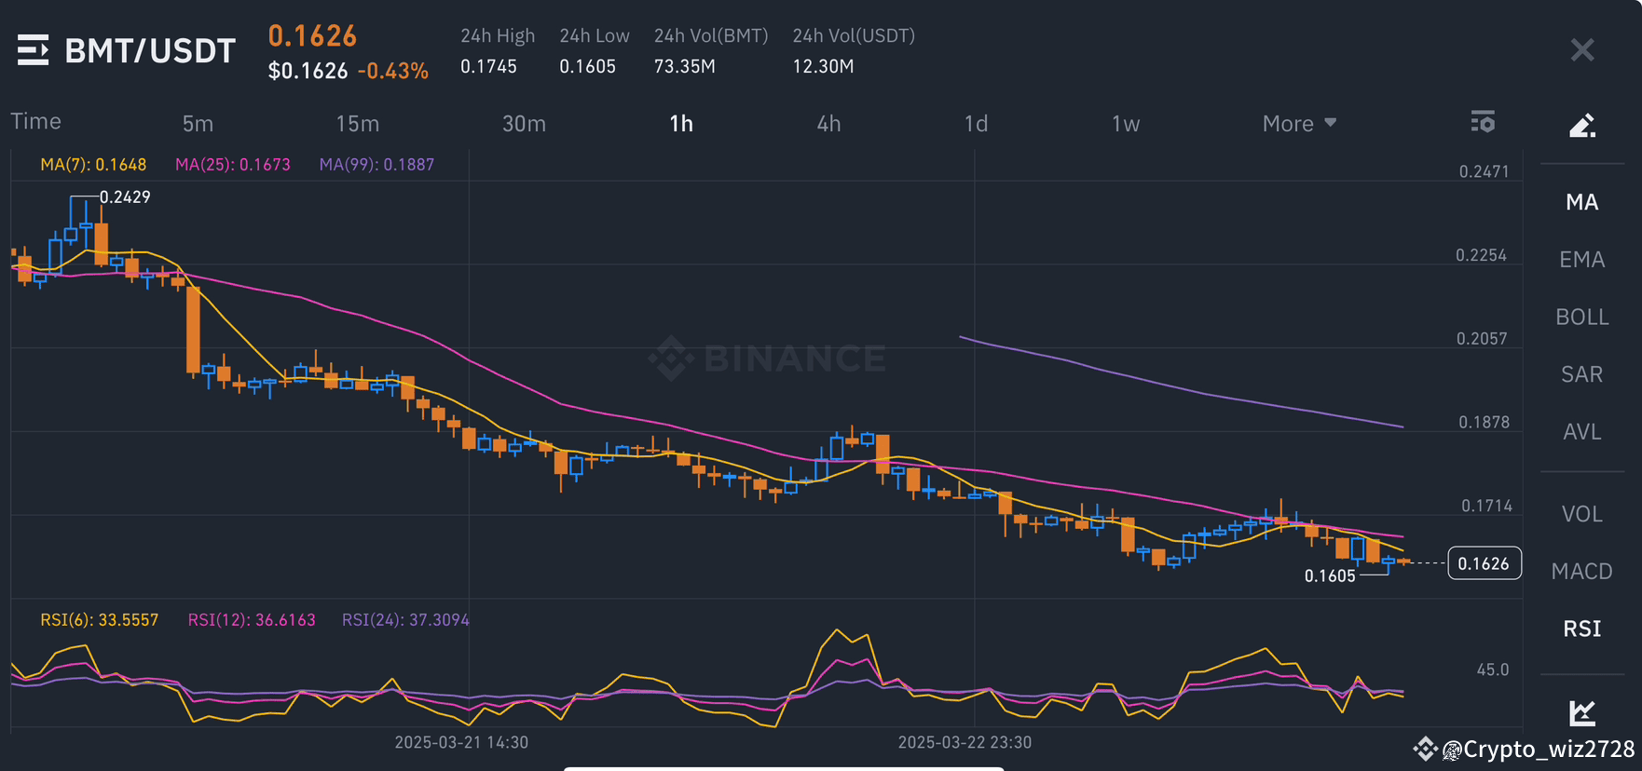Image resolution: width=1642 pixels, height=771 pixels.
Task: Select the 1h interval
Action: coord(681,124)
